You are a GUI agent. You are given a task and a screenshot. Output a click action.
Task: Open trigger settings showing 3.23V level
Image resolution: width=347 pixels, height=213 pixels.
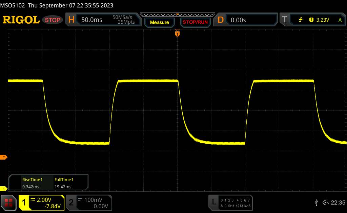322,20
